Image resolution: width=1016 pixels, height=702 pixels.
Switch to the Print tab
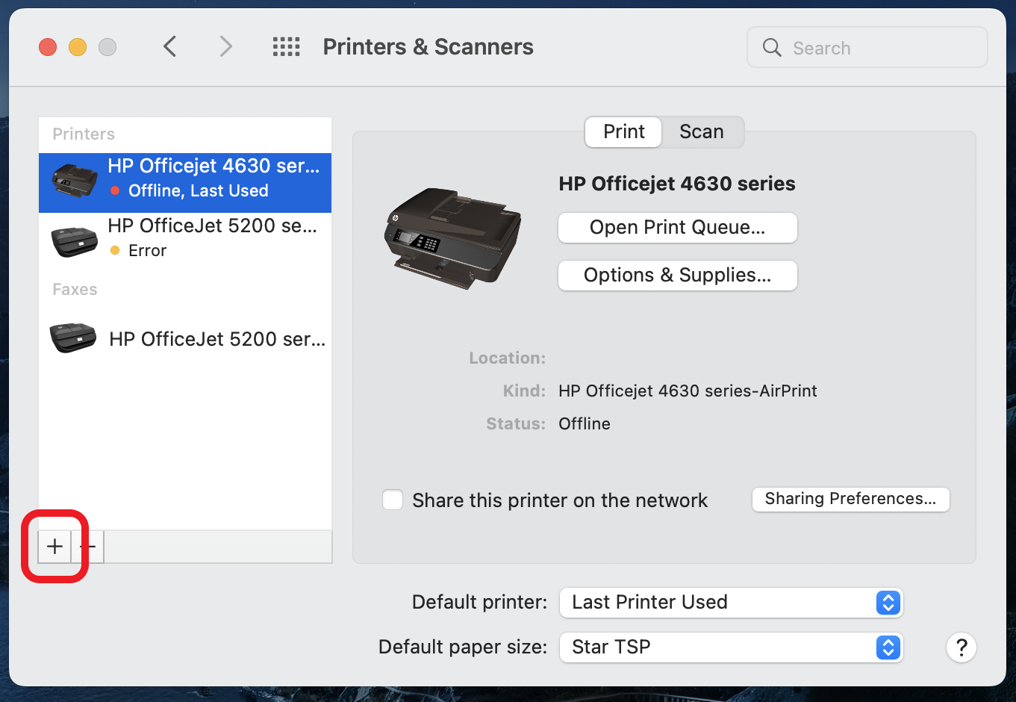(623, 132)
